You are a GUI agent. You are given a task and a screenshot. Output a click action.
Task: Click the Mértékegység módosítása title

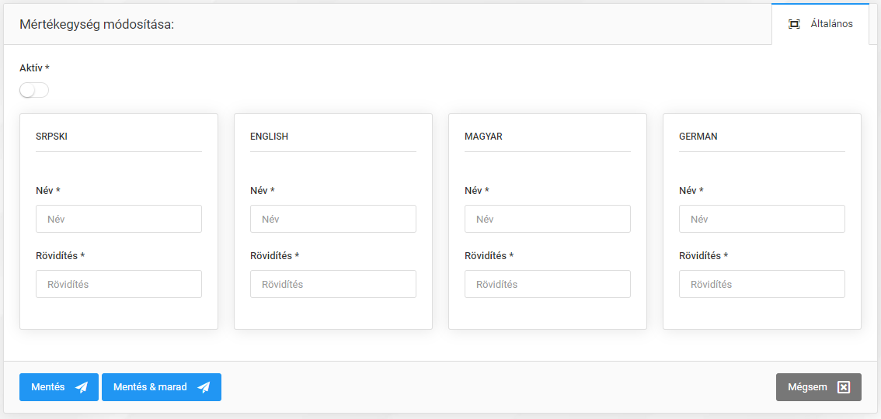[96, 24]
